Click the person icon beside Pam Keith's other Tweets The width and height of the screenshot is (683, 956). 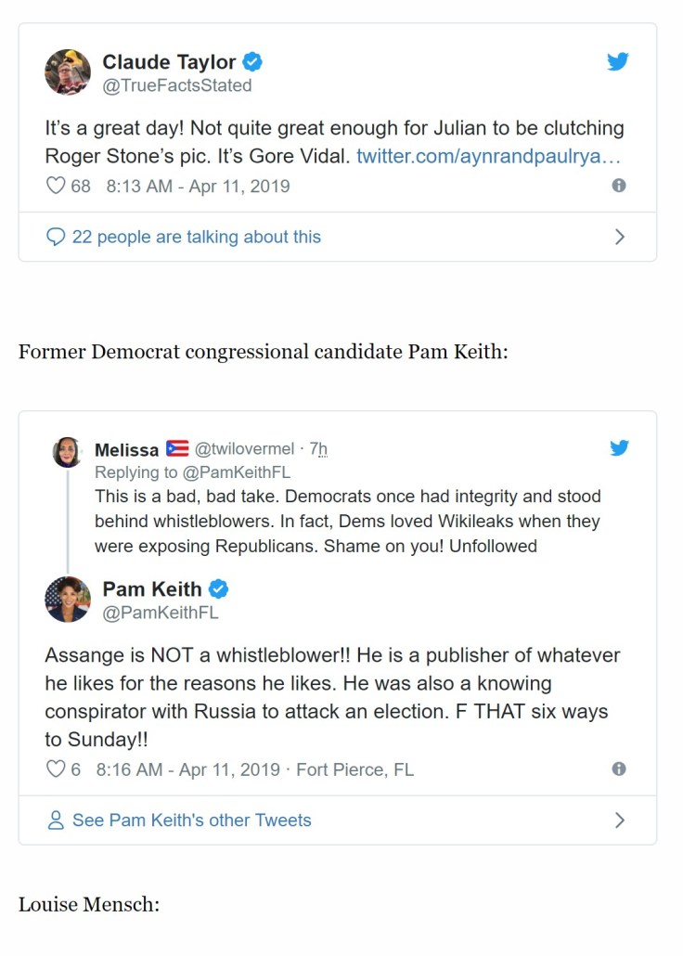56,820
